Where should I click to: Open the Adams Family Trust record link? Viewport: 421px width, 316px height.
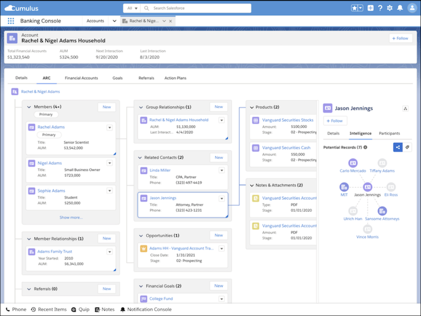(55, 251)
